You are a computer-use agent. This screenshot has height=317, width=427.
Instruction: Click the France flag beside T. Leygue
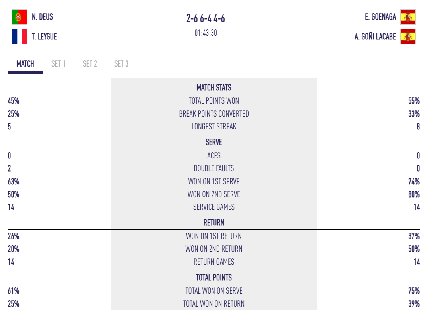click(20, 37)
